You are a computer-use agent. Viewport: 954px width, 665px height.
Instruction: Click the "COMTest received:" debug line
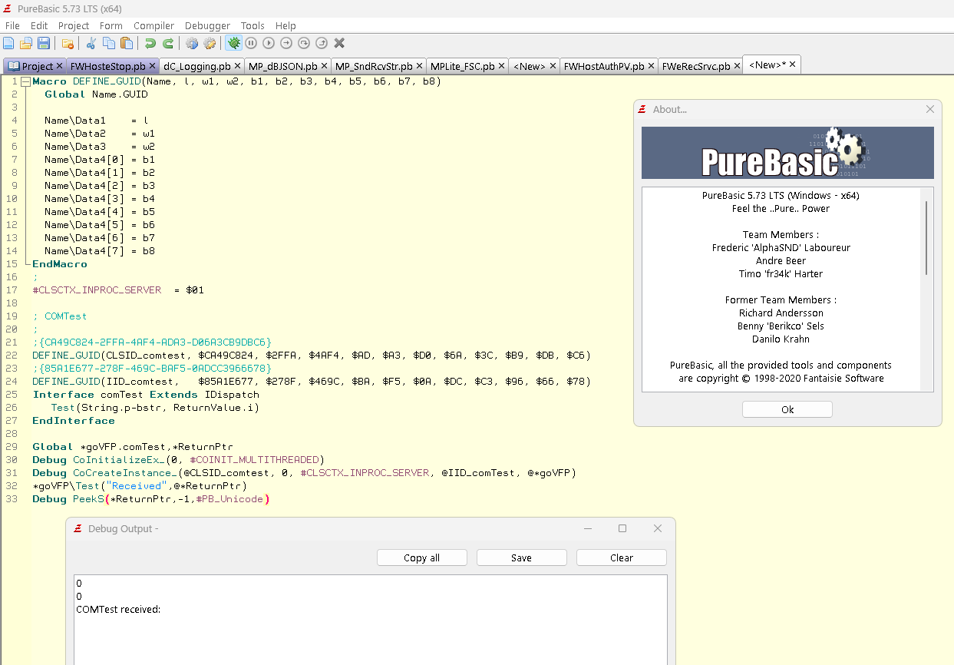[118, 609]
